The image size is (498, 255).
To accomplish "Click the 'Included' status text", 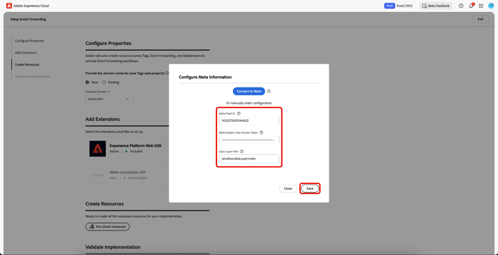I will click(135, 152).
